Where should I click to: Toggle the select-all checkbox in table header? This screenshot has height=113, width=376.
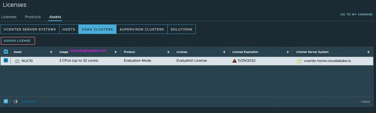point(6,52)
